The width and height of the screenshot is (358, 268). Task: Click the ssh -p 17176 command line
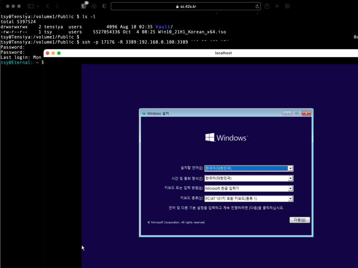[x=135, y=42]
